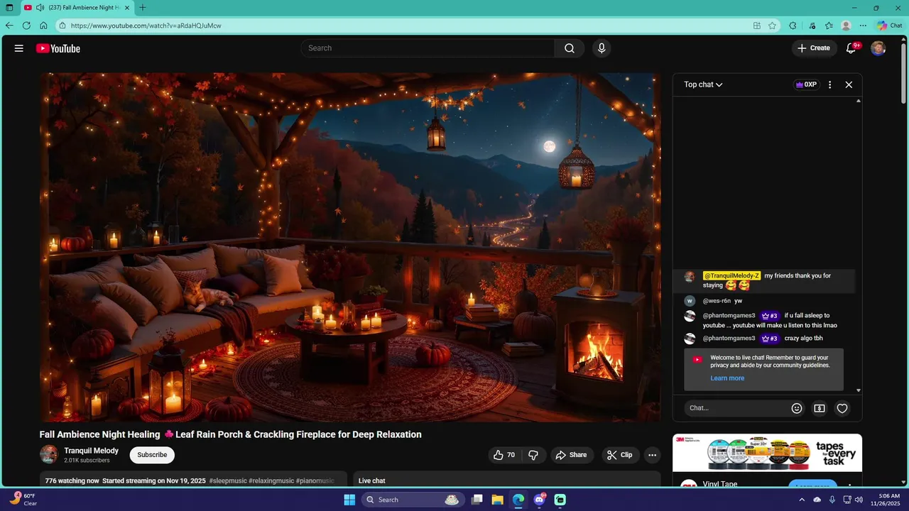This screenshot has width=909, height=511.
Task: Like the video with thumbs up
Action: [504, 455]
